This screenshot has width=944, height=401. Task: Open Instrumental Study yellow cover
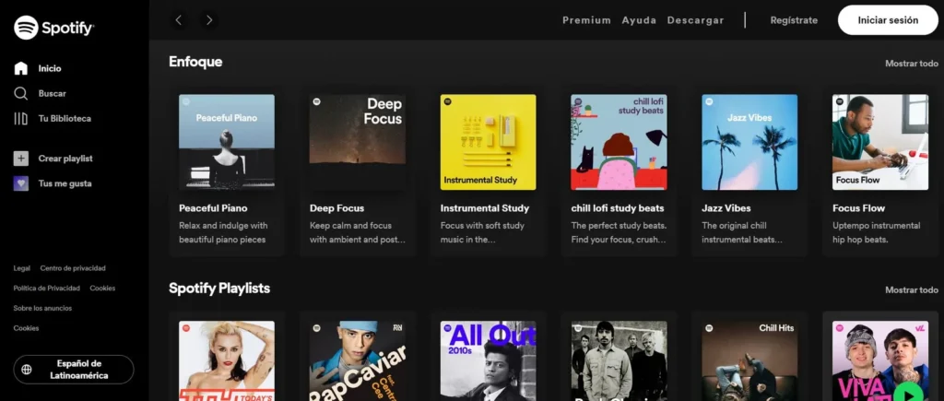click(489, 142)
